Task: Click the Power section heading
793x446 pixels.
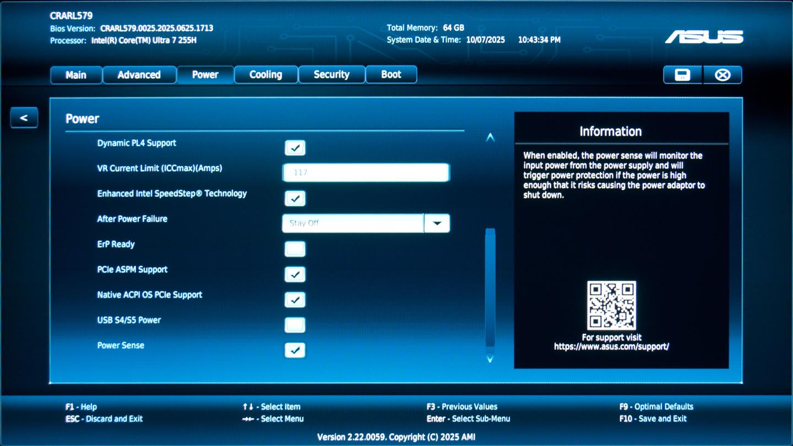Action: click(x=82, y=119)
